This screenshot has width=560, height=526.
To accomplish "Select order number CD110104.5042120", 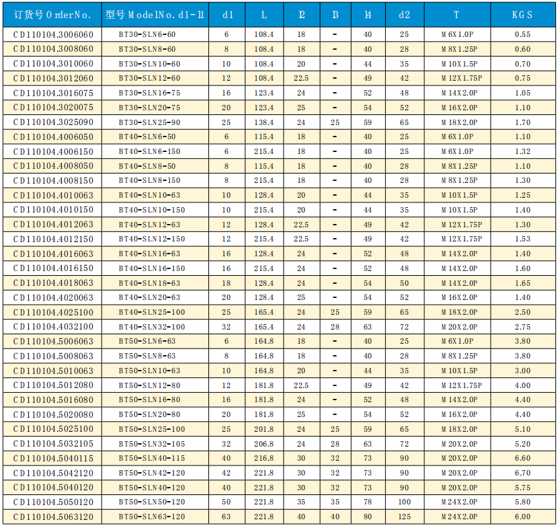I will tap(53, 473).
